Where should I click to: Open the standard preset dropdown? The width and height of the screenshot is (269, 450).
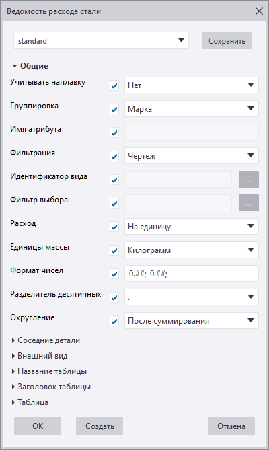coord(102,40)
